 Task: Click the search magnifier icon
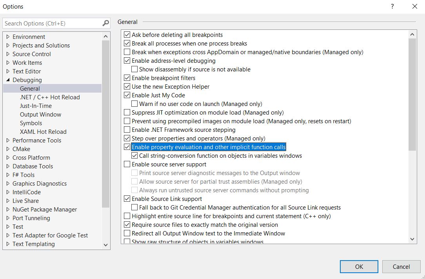[105, 24]
